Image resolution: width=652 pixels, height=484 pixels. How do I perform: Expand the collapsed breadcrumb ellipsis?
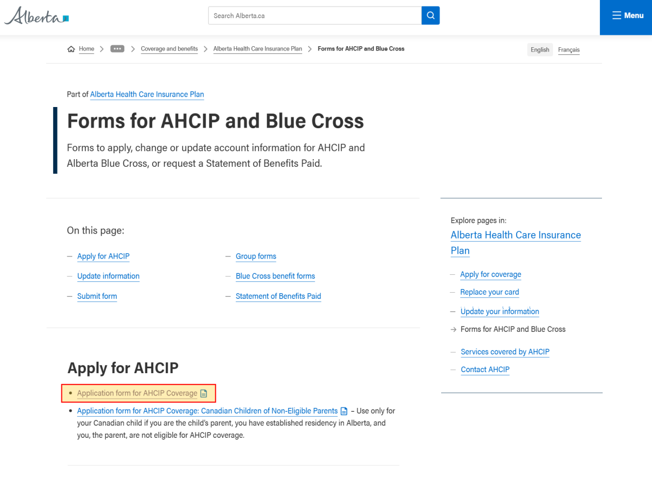click(x=117, y=48)
